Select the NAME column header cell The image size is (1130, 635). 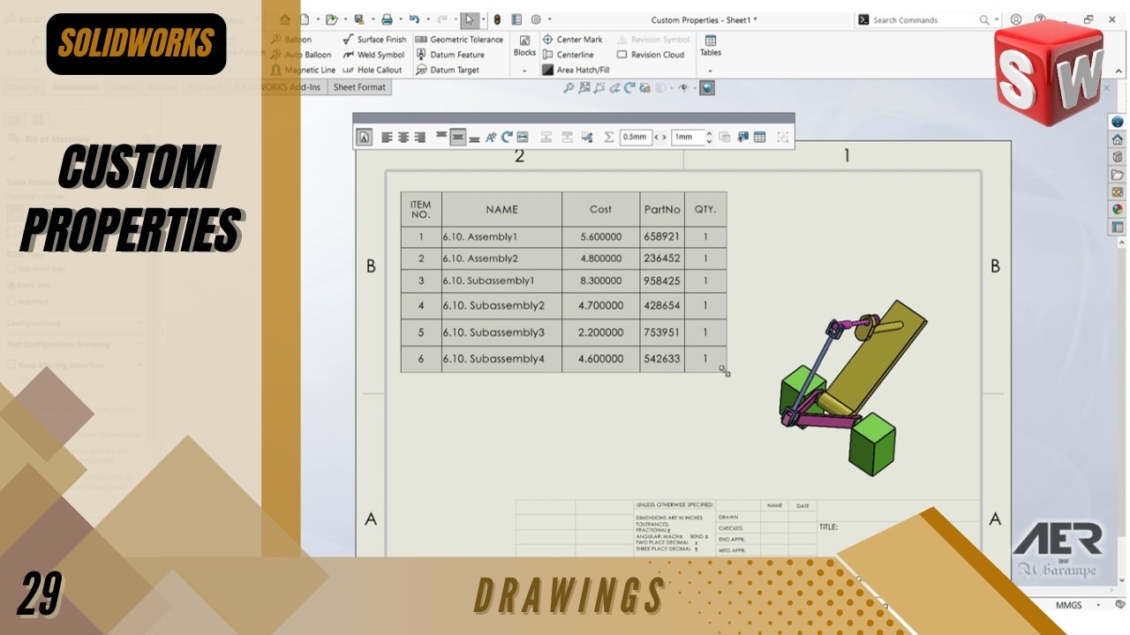pyautogui.click(x=501, y=209)
